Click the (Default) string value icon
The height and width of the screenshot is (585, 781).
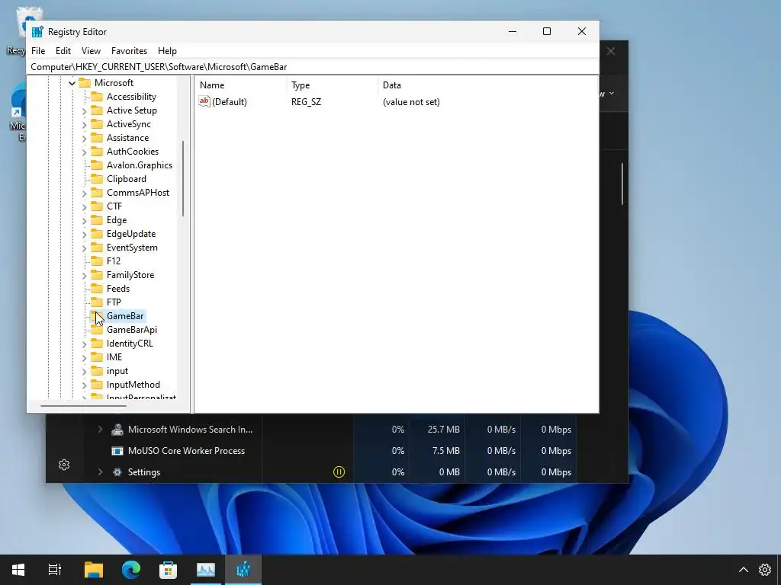point(204,101)
